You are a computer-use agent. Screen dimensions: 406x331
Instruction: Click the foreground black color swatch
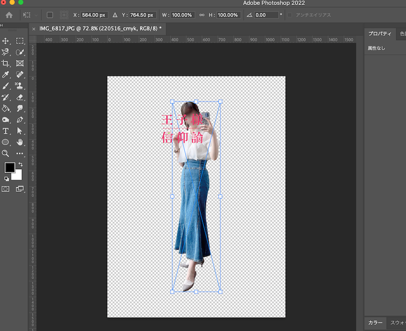coord(10,168)
